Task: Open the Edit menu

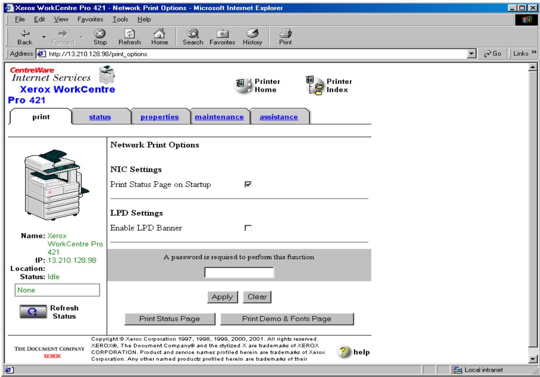Action: pos(39,19)
